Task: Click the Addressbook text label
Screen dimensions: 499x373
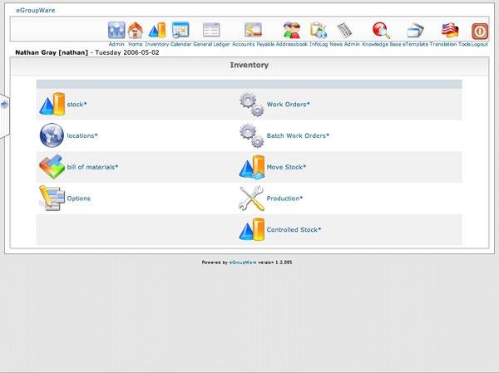Action: (292, 44)
